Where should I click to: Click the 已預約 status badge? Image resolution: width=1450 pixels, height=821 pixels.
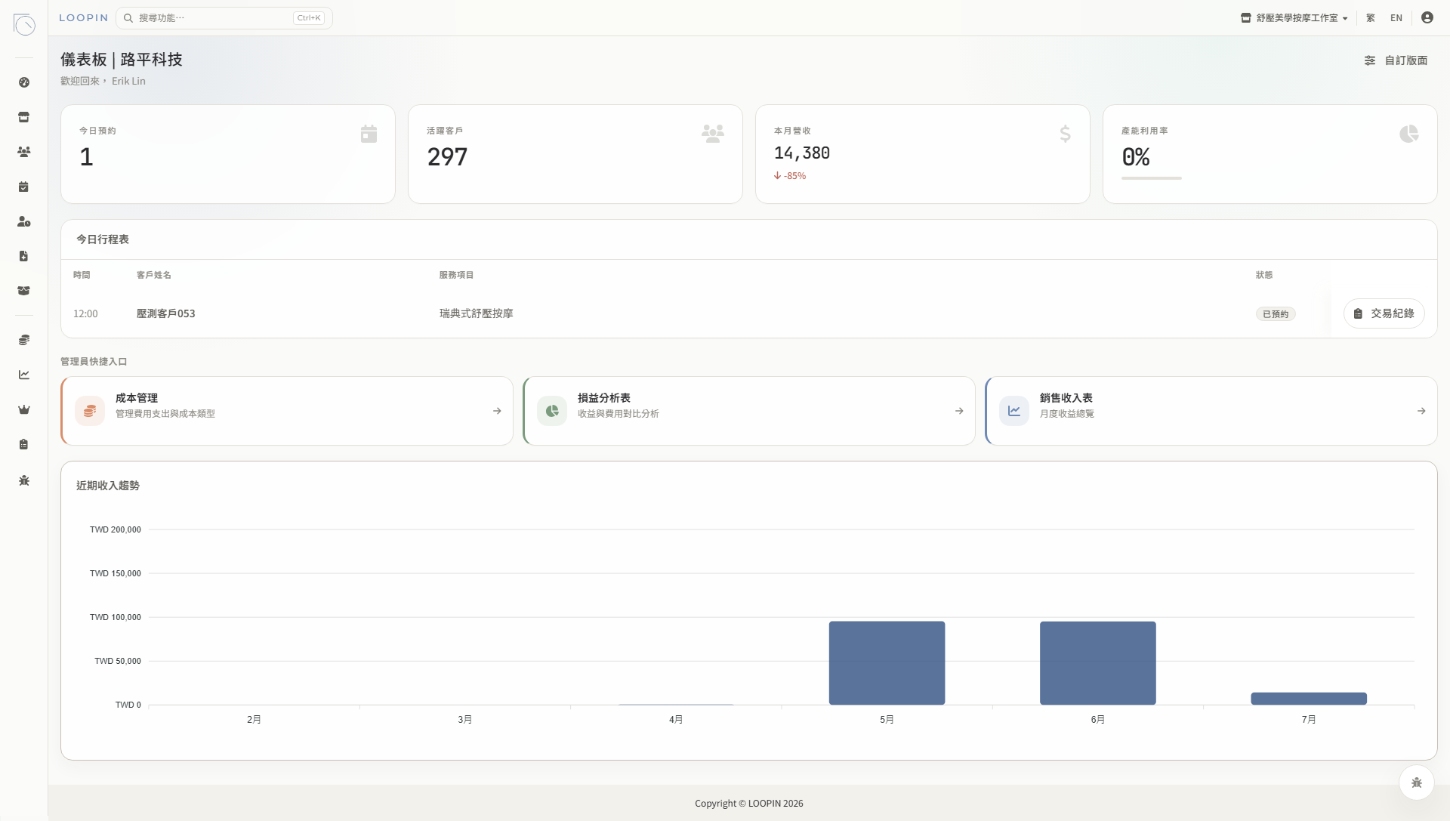click(1276, 314)
